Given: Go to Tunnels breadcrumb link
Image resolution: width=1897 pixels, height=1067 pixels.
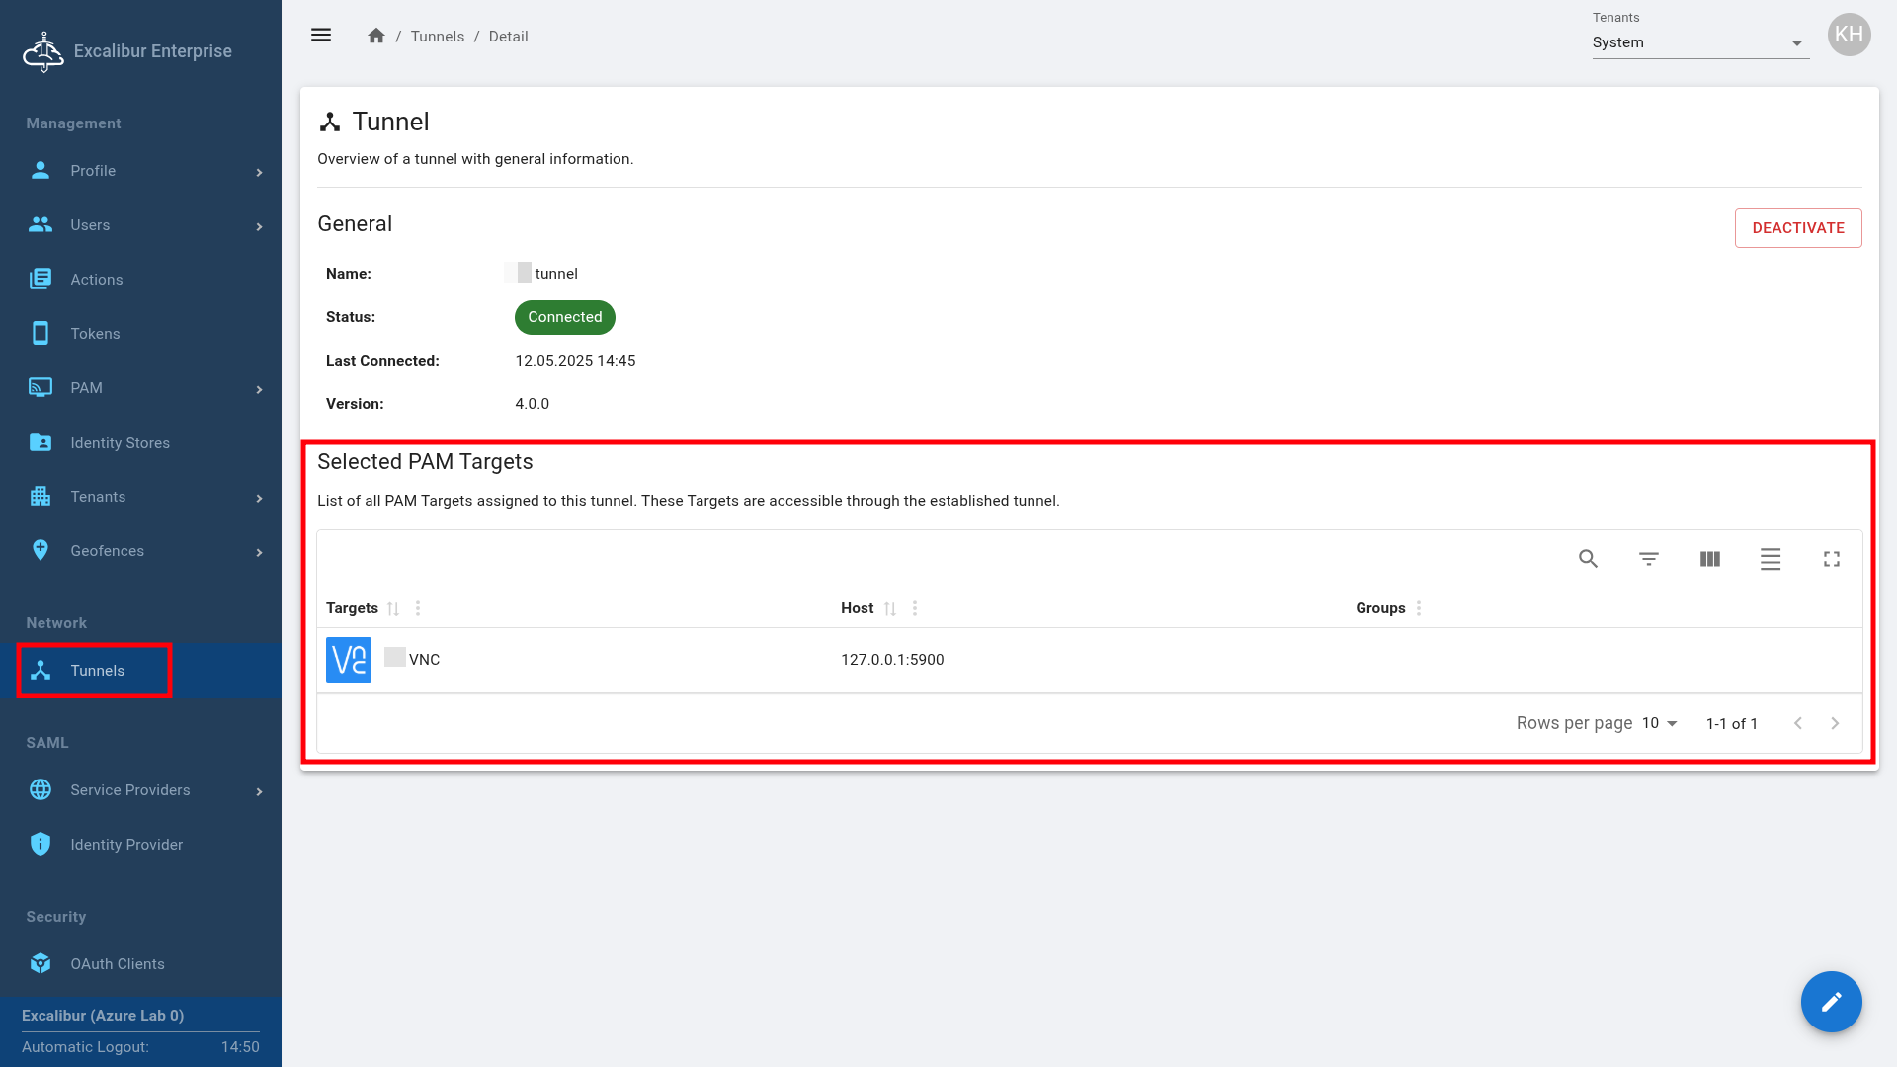Looking at the screenshot, I should click(x=437, y=37).
